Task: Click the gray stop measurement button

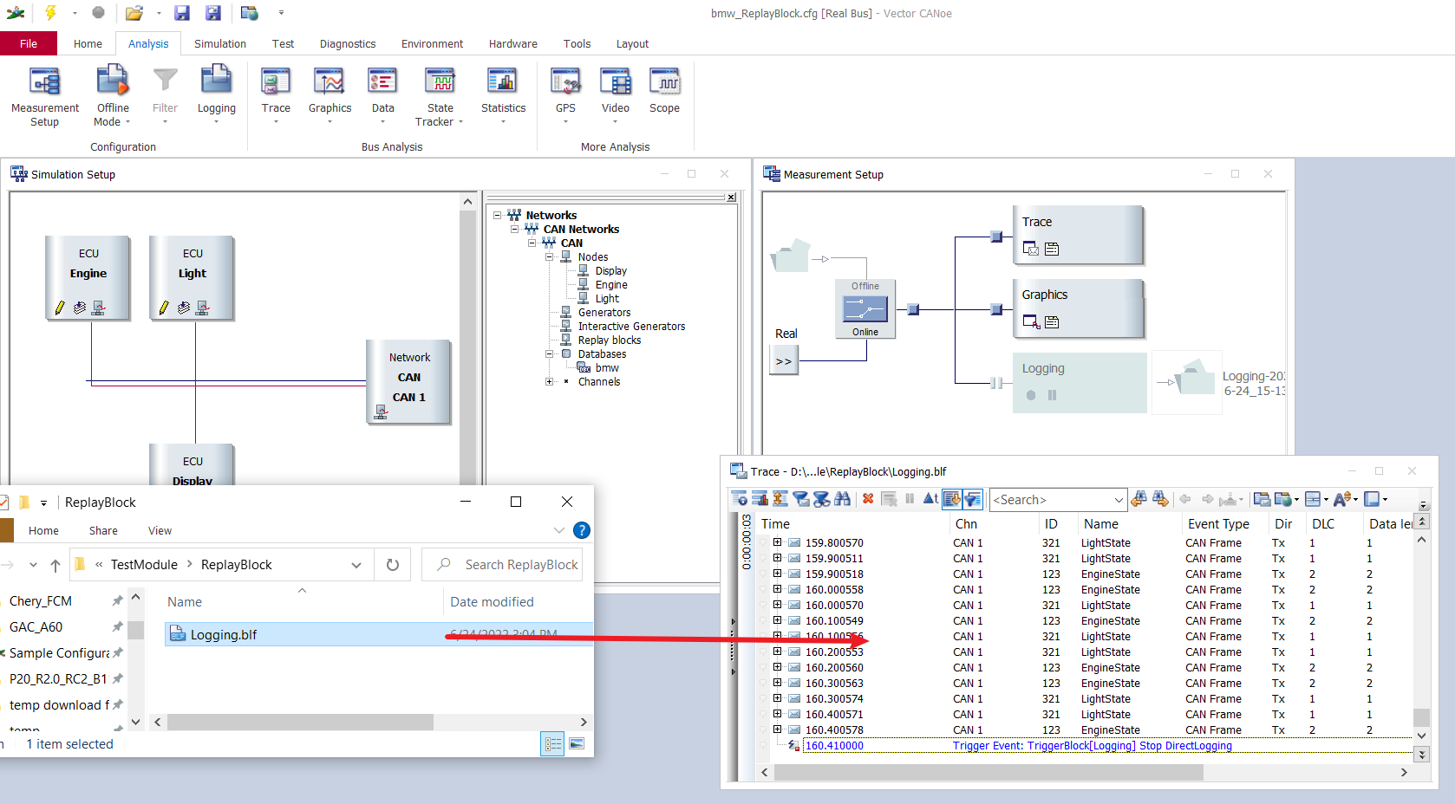Action: (x=98, y=13)
